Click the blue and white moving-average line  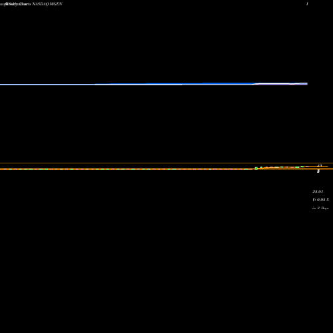[154, 84]
